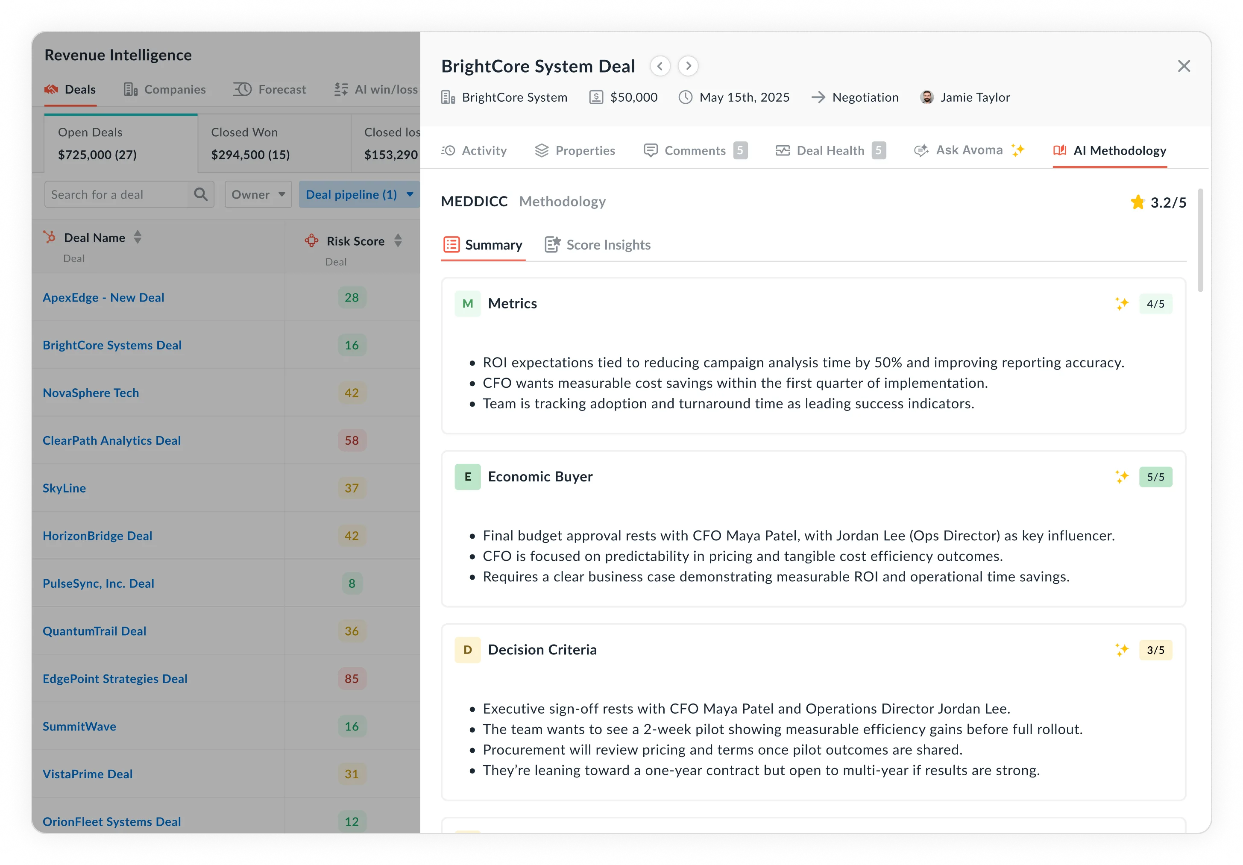Click the magnifier icon in the deal search box

(201, 194)
